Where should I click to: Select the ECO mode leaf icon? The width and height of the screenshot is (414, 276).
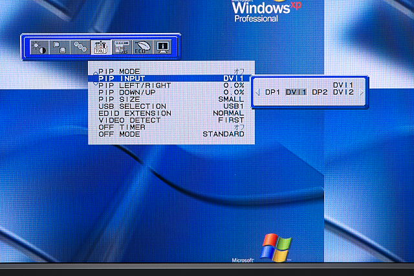click(x=141, y=47)
